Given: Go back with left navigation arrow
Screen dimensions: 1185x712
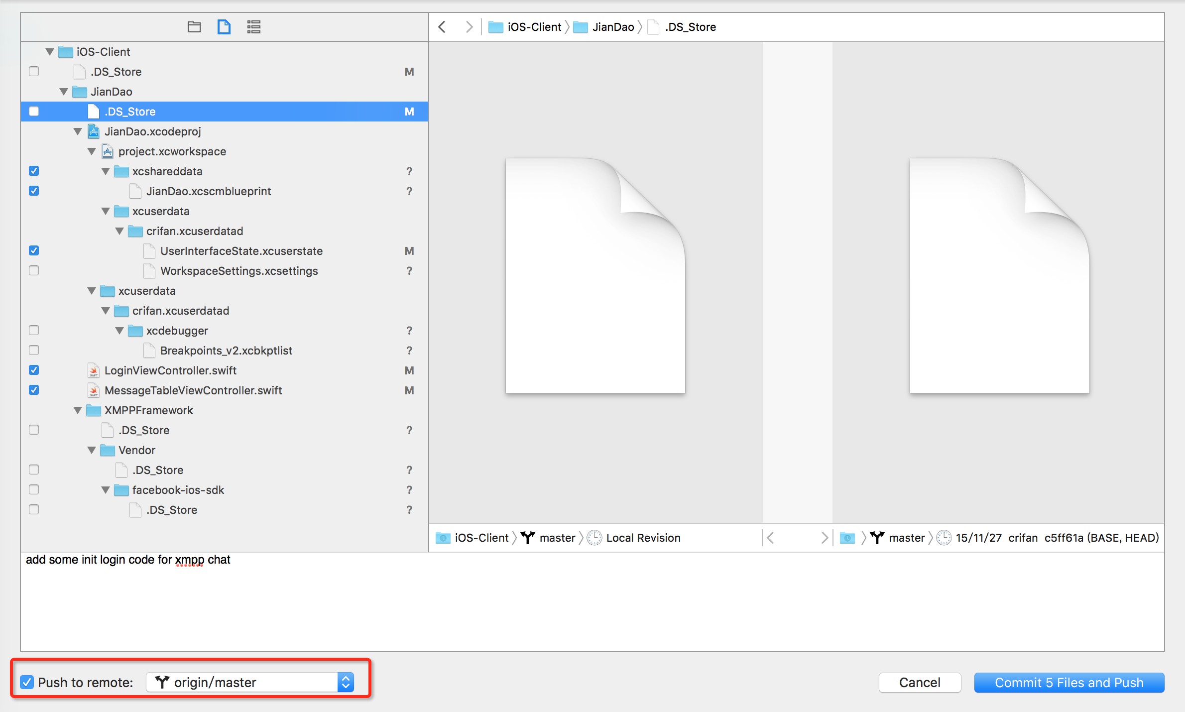Looking at the screenshot, I should tap(442, 27).
